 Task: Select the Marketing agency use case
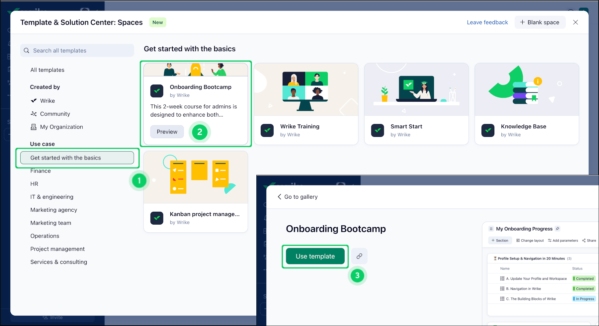[54, 210]
